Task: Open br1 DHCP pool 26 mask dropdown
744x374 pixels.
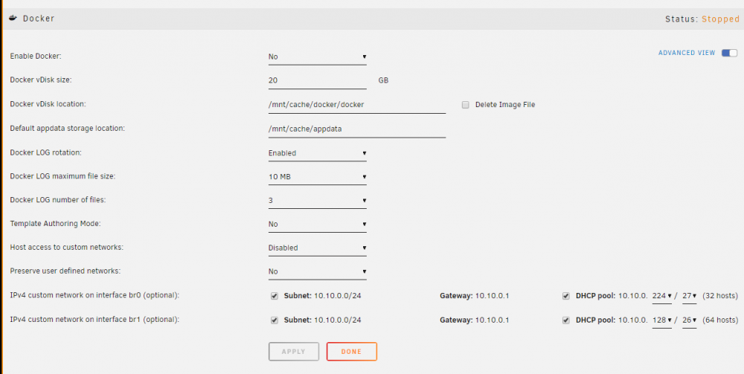Action: pyautogui.click(x=689, y=320)
